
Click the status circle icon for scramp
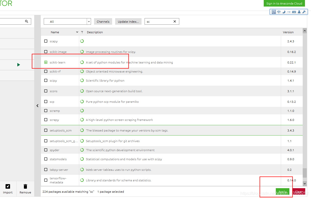(x=82, y=111)
